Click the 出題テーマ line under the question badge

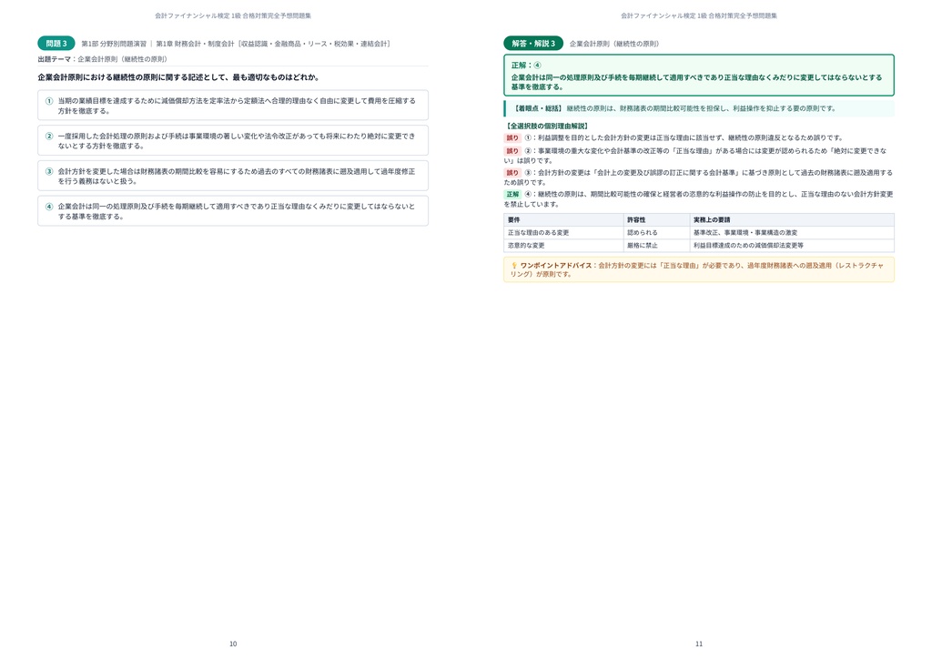102,59
